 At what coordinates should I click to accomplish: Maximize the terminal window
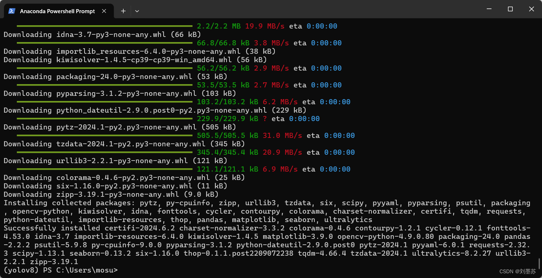510,9
